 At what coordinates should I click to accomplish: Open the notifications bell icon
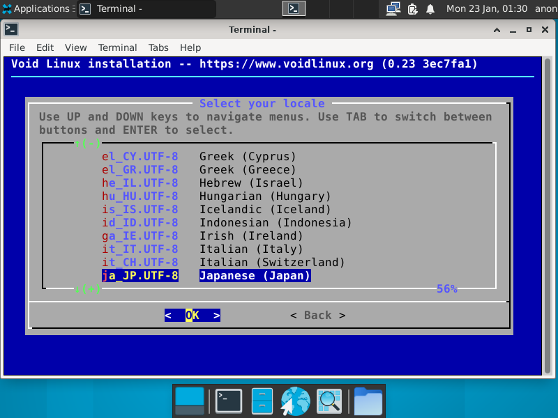click(x=430, y=8)
